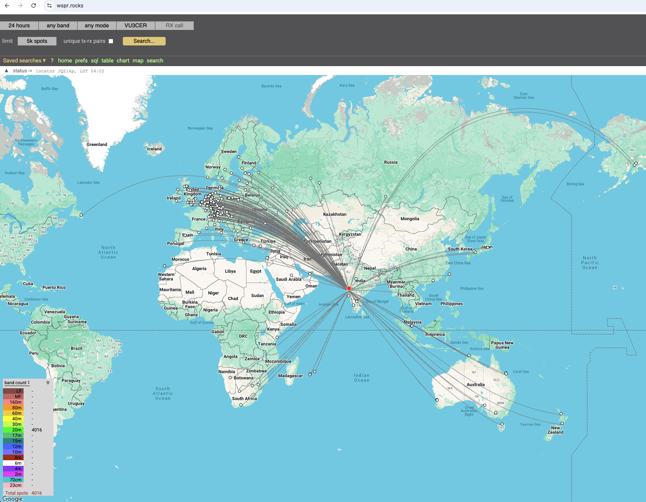Select the 17m band swatch
Image resolution: width=646 pixels, height=502 pixels.
pyautogui.click(x=13, y=436)
